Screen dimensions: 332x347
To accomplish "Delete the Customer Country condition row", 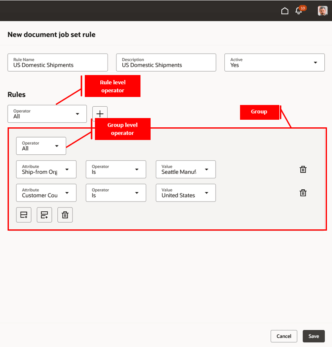I will click(303, 193).
